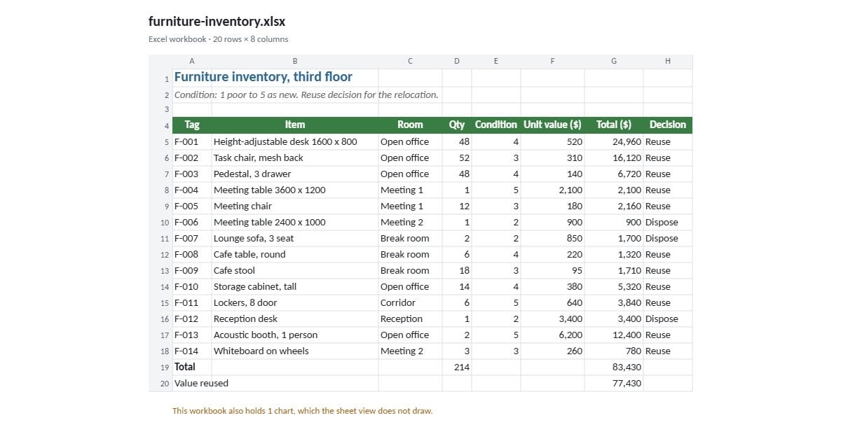Select the 'Cafe stool' item cell

coord(295,270)
